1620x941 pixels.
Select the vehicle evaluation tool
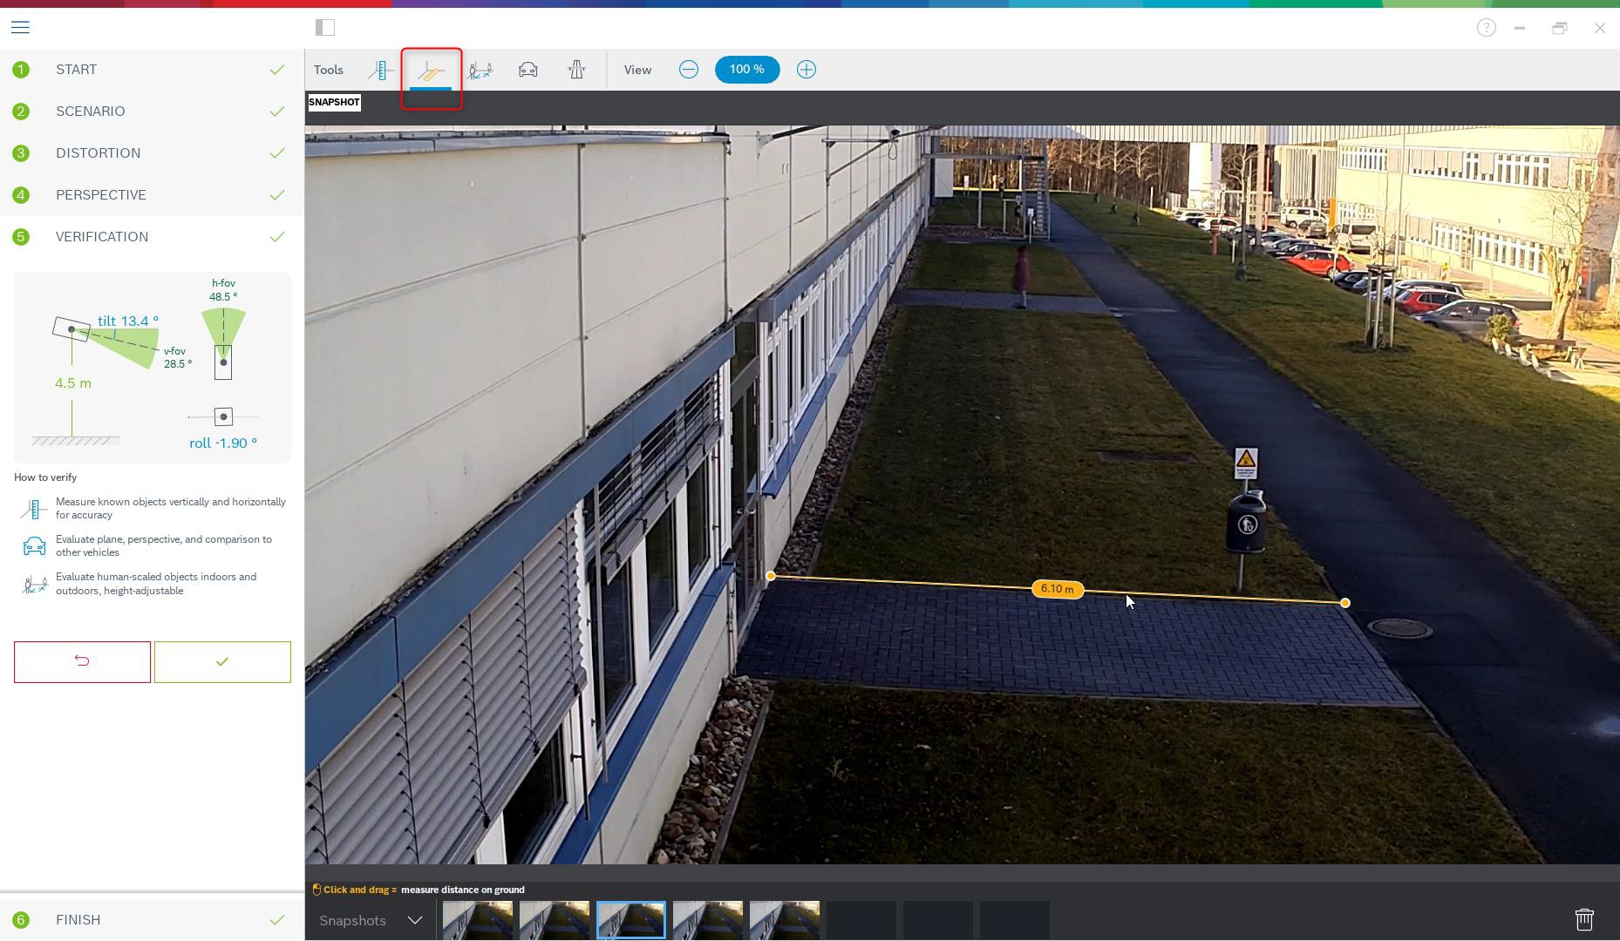pos(528,70)
